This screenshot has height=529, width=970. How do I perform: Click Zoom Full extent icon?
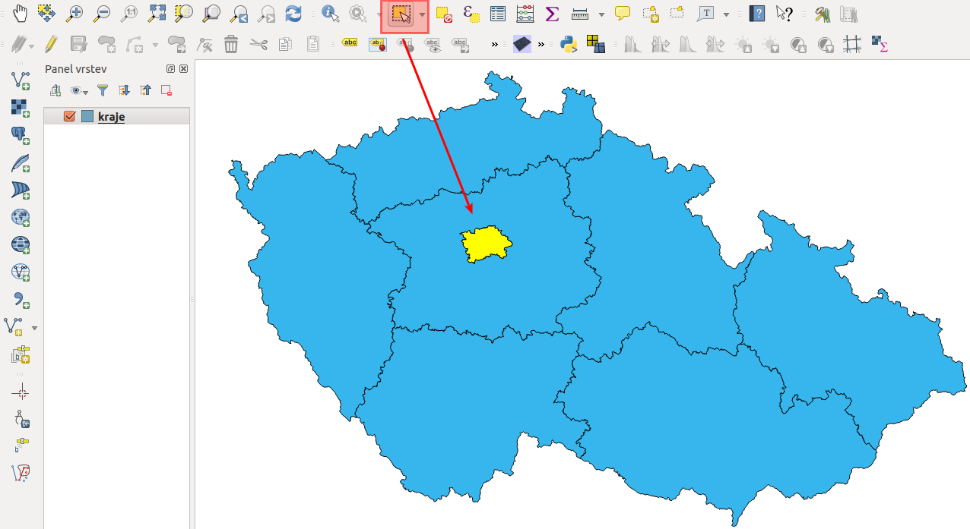coord(157,13)
